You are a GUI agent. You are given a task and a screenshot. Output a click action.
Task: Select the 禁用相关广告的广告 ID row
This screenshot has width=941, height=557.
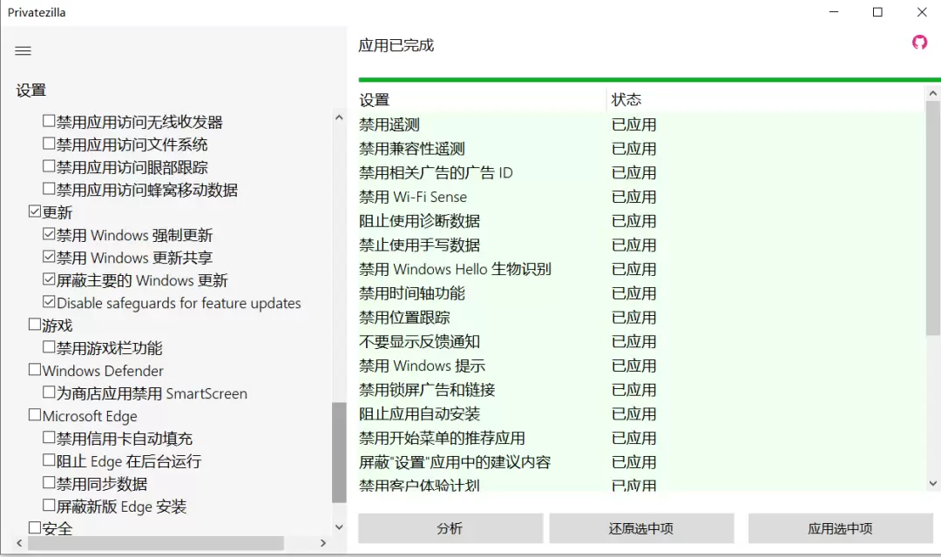tap(641, 172)
